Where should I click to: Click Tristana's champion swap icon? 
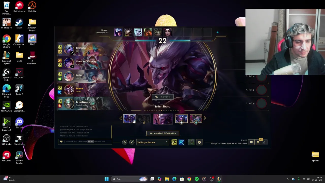[72, 53]
